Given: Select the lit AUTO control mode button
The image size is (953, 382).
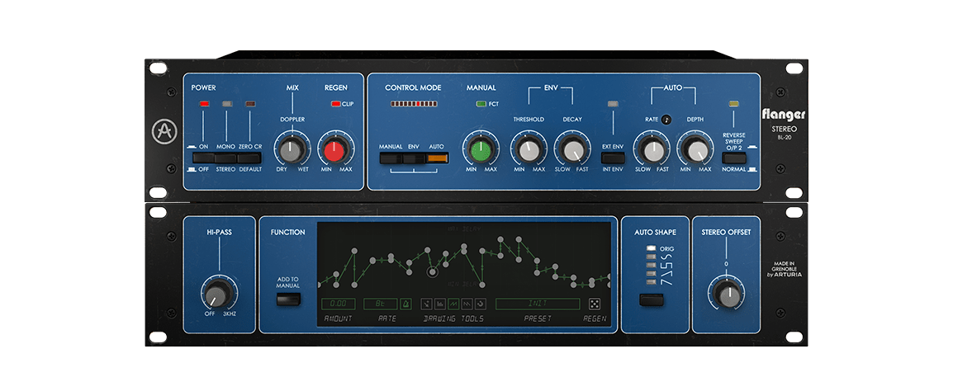Looking at the screenshot, I should pos(437,158).
